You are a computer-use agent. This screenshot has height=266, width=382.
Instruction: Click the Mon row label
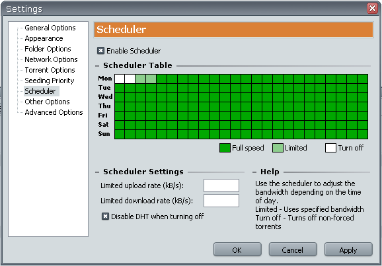[105, 79]
